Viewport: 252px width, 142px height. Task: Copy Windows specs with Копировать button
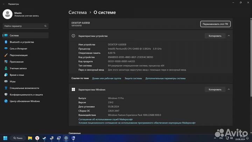click(215, 89)
